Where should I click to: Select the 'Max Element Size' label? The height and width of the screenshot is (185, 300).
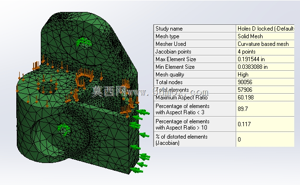pyautogui.click(x=195, y=59)
